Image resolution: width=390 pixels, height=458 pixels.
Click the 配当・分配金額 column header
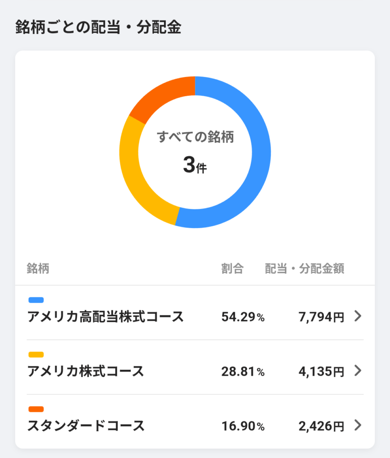tap(305, 269)
